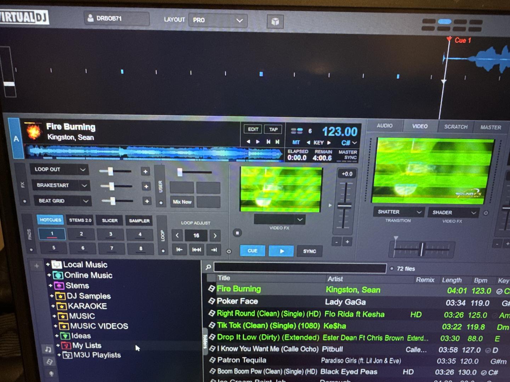Image resolution: width=510 pixels, height=382 pixels.
Task: Click the search magnifier icon
Action: 209,267
